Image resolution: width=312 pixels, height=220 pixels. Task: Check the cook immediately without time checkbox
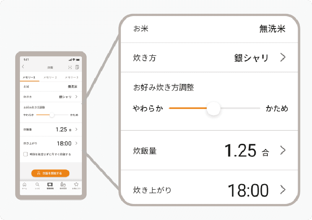pyautogui.click(x=26, y=154)
